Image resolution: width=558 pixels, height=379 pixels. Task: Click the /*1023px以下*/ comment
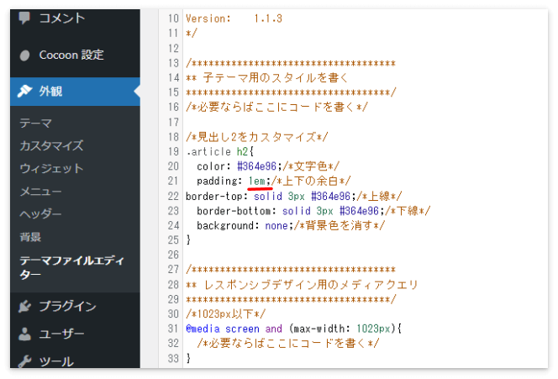click(x=225, y=314)
